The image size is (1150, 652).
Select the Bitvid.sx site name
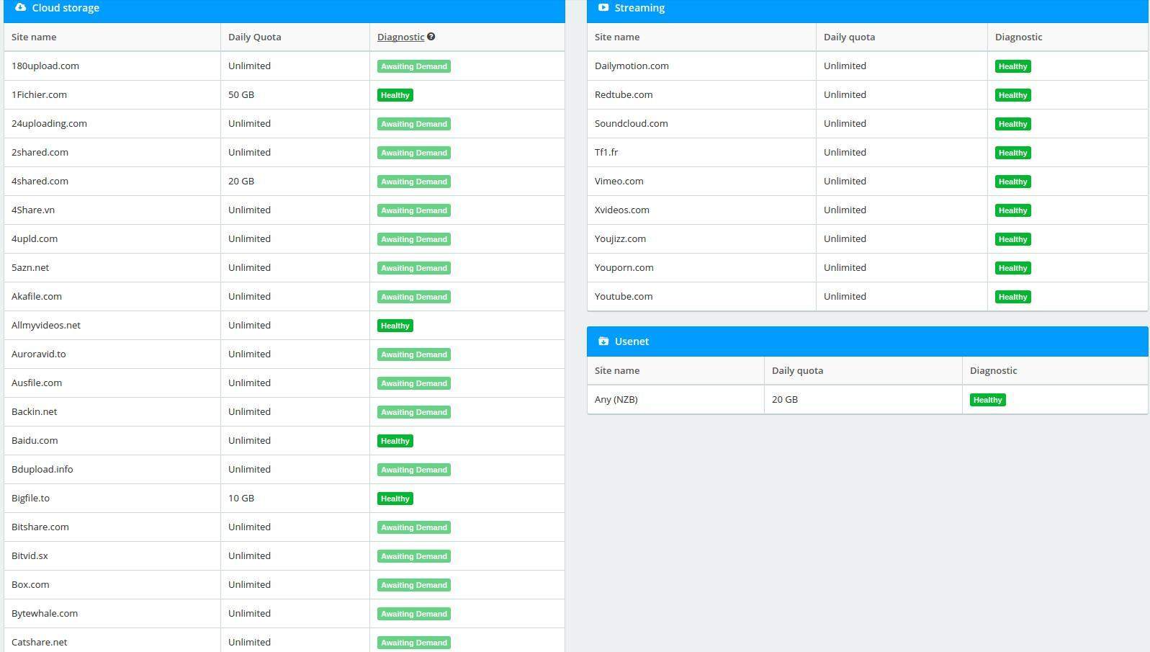pyautogui.click(x=30, y=555)
